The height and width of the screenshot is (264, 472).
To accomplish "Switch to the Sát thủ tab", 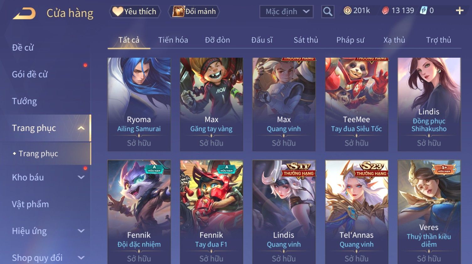I will [306, 40].
